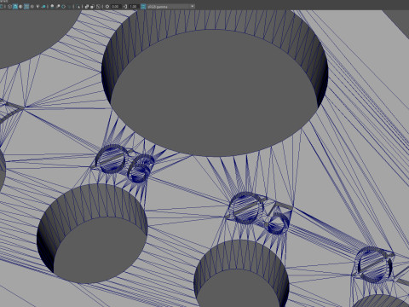This screenshot has height=307, width=409.
Task: Toggle Smooth Shade All icon
Action: coord(15,6)
